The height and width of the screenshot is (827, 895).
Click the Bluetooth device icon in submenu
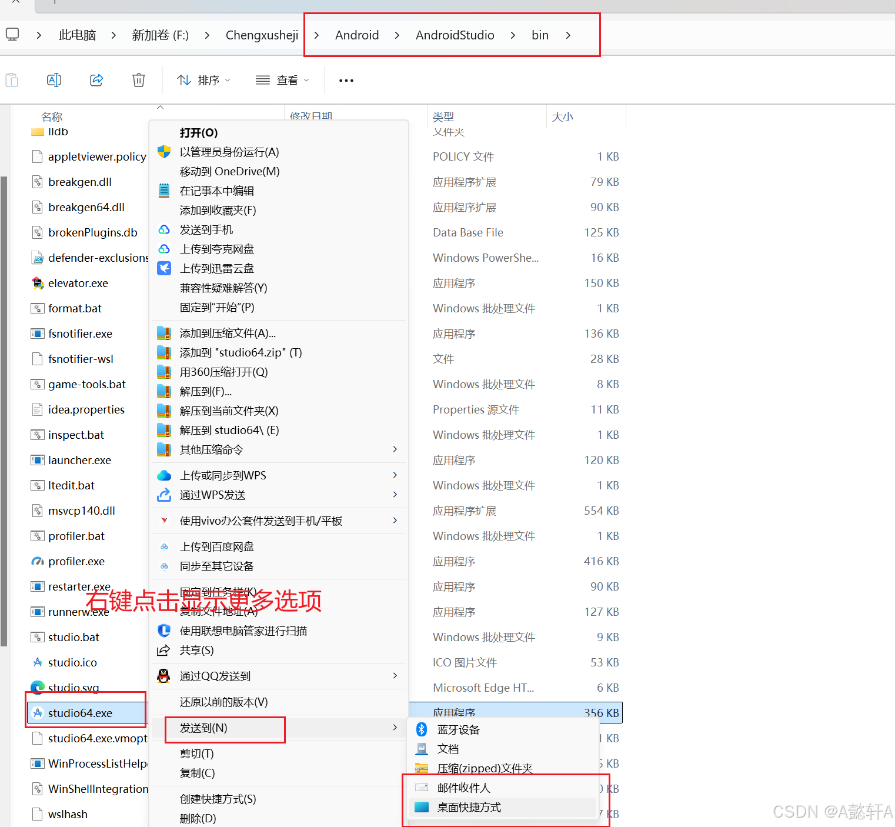422,729
